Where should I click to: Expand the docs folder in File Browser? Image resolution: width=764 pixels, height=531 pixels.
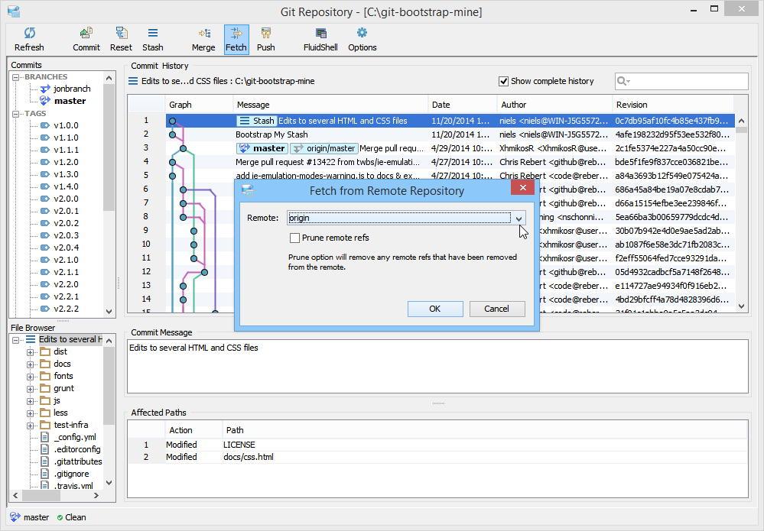pos(31,364)
